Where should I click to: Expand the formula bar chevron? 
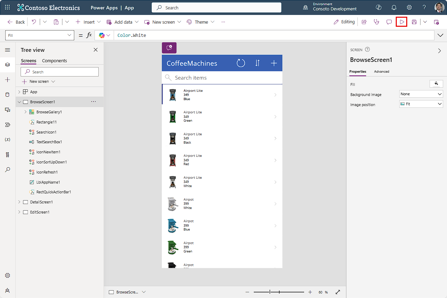tap(440, 35)
